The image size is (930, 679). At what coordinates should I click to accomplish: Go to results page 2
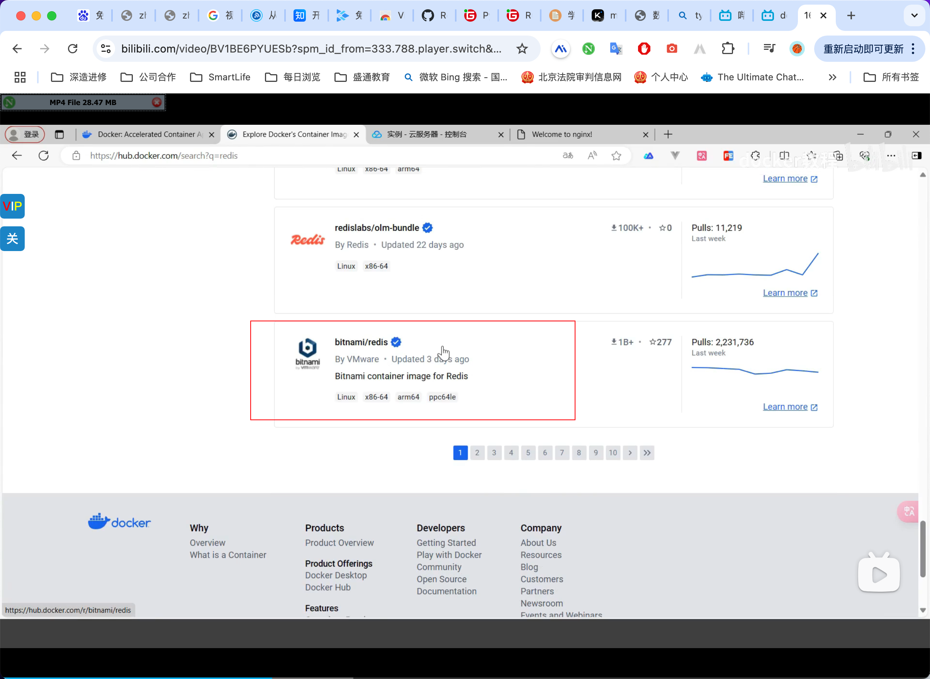477,453
